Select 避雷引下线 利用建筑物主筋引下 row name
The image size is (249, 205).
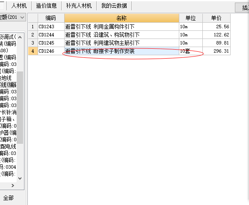(122, 43)
